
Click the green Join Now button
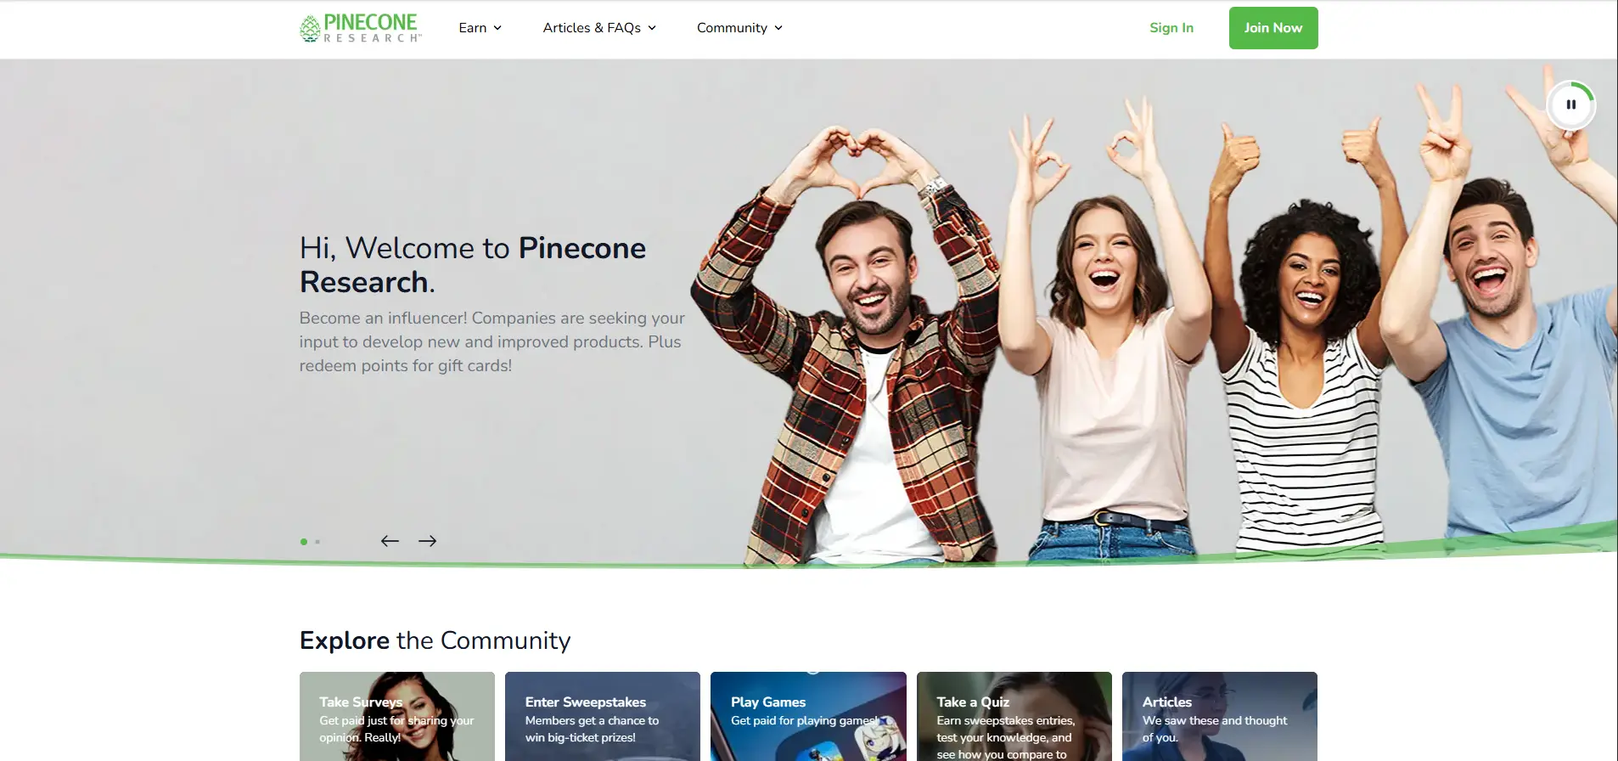coord(1273,28)
